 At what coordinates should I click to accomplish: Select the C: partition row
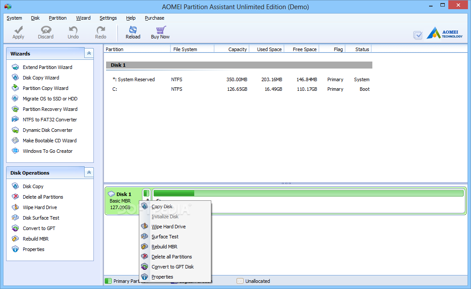click(239, 89)
